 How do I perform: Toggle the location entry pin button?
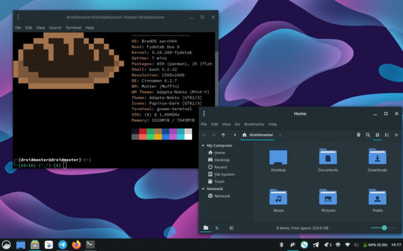coord(358,135)
